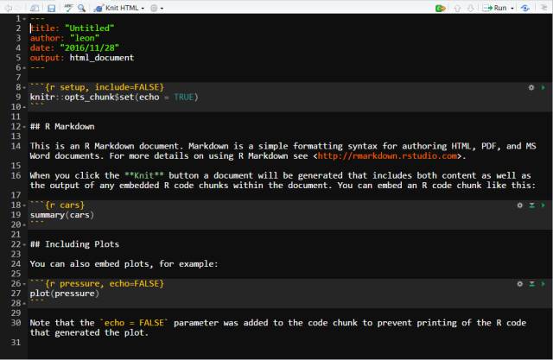The width and height of the screenshot is (553, 360).
Task: Run all chunks above pressure chunk
Action: click(x=532, y=283)
